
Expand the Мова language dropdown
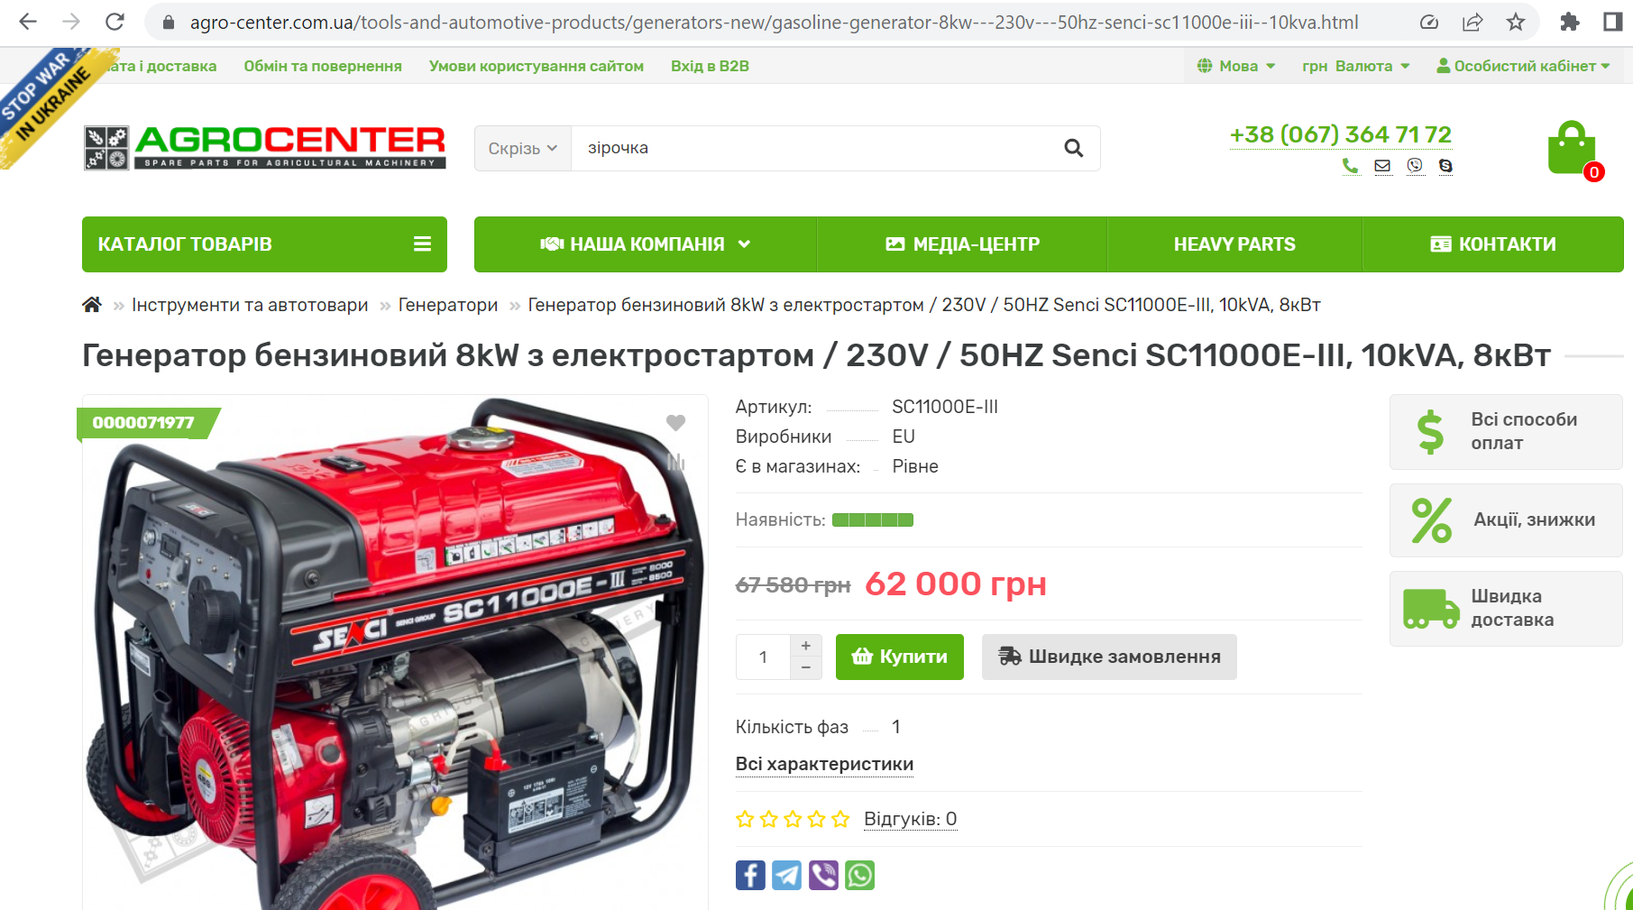(x=1236, y=66)
